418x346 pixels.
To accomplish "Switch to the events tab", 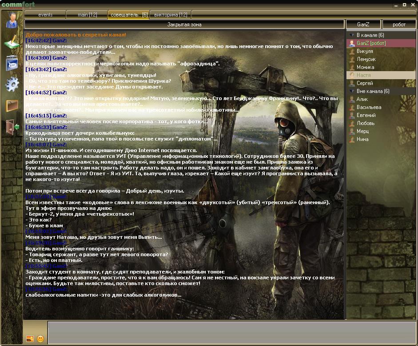I will coord(45,15).
